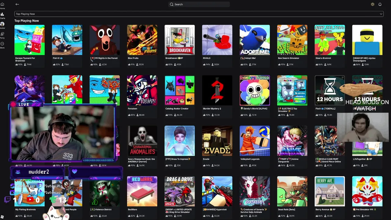Open the Blox Fruits game thumbnail

pyautogui.click(x=142, y=40)
